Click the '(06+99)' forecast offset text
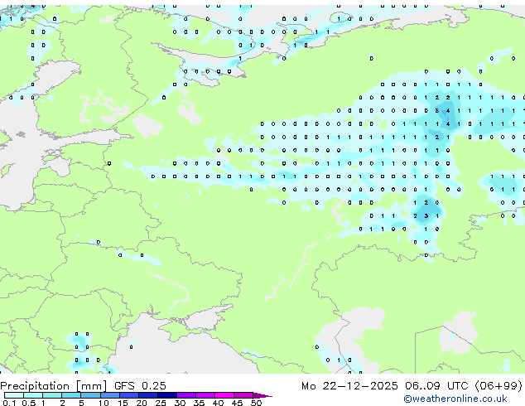 pos(499,386)
